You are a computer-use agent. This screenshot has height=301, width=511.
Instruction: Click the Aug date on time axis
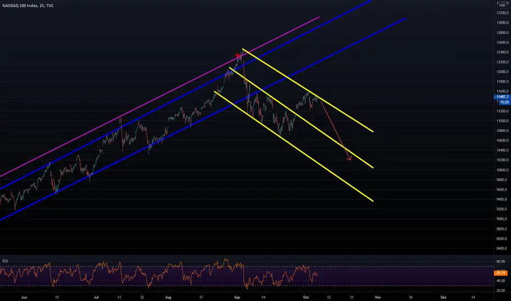click(168, 297)
